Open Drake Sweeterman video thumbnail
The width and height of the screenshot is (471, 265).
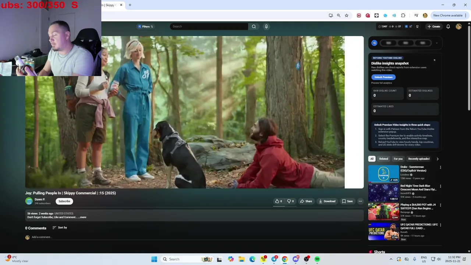(383, 174)
